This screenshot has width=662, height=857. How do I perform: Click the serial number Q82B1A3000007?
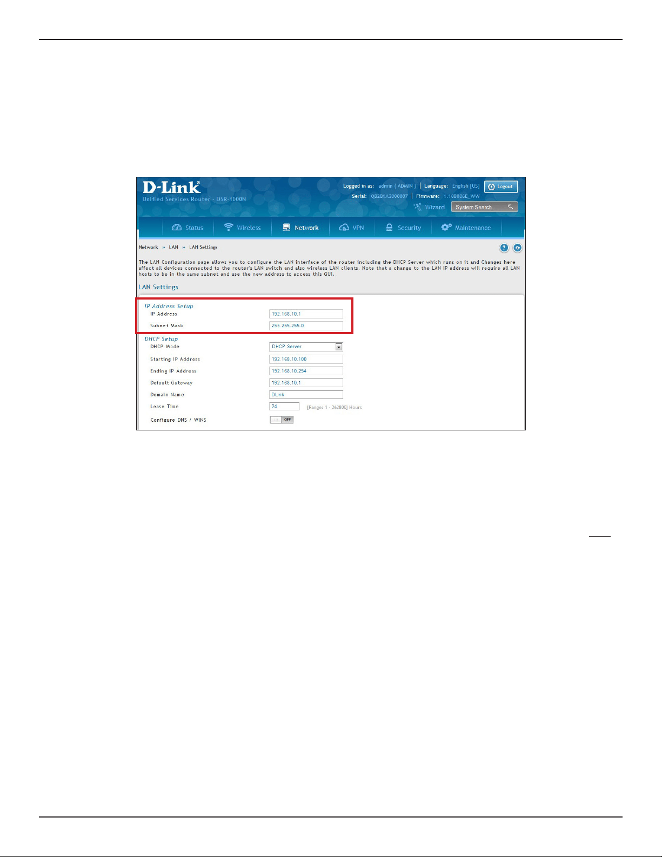click(x=389, y=196)
